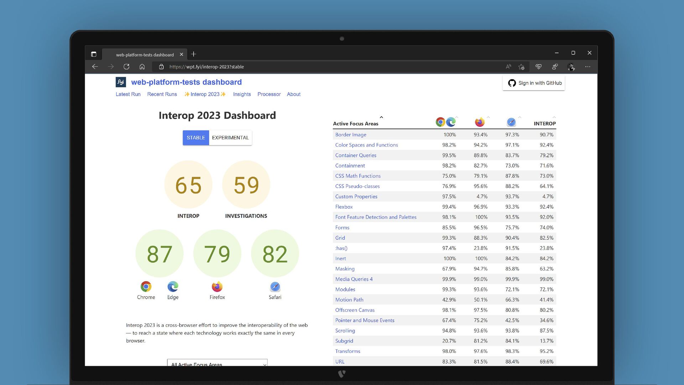684x385 pixels.
Task: Sort table by Firefox column icon
Action: tap(480, 122)
